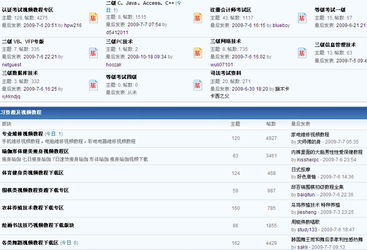This screenshot has width=367, height=250.
Task: Click the icon beside 三级信息管理技术 forum
Action: 302,53
